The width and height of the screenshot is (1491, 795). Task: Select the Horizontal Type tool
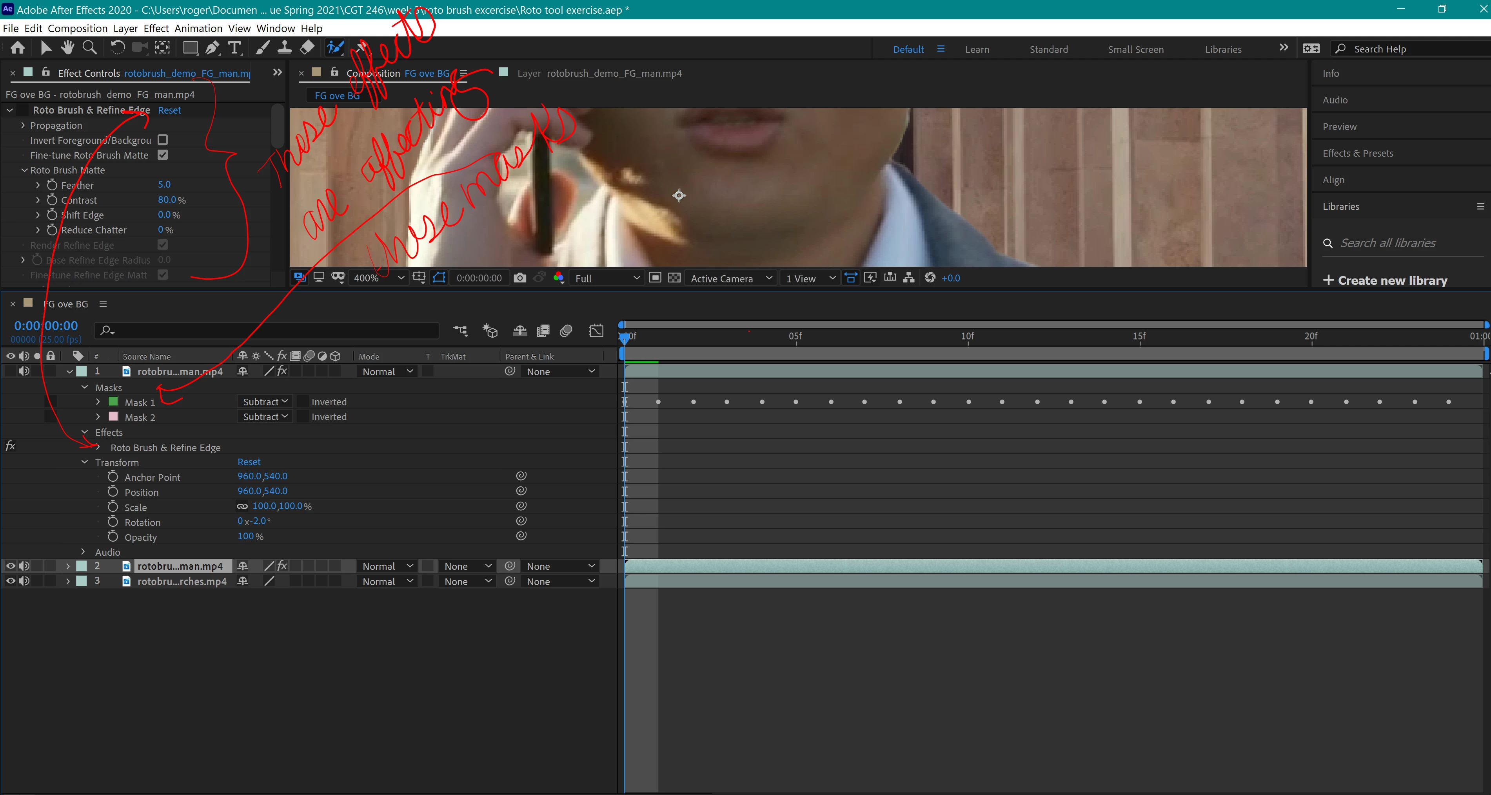[x=234, y=48]
